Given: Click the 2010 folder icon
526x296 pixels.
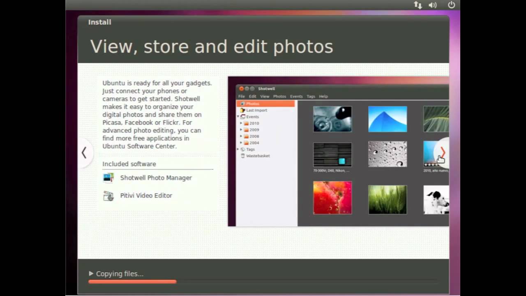Looking at the screenshot, I should point(246,123).
